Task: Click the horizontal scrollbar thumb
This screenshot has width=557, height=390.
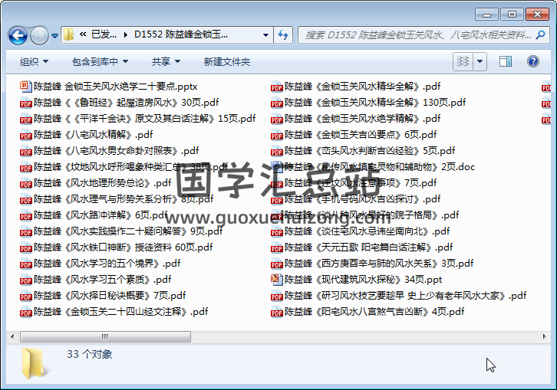Action: (x=106, y=336)
